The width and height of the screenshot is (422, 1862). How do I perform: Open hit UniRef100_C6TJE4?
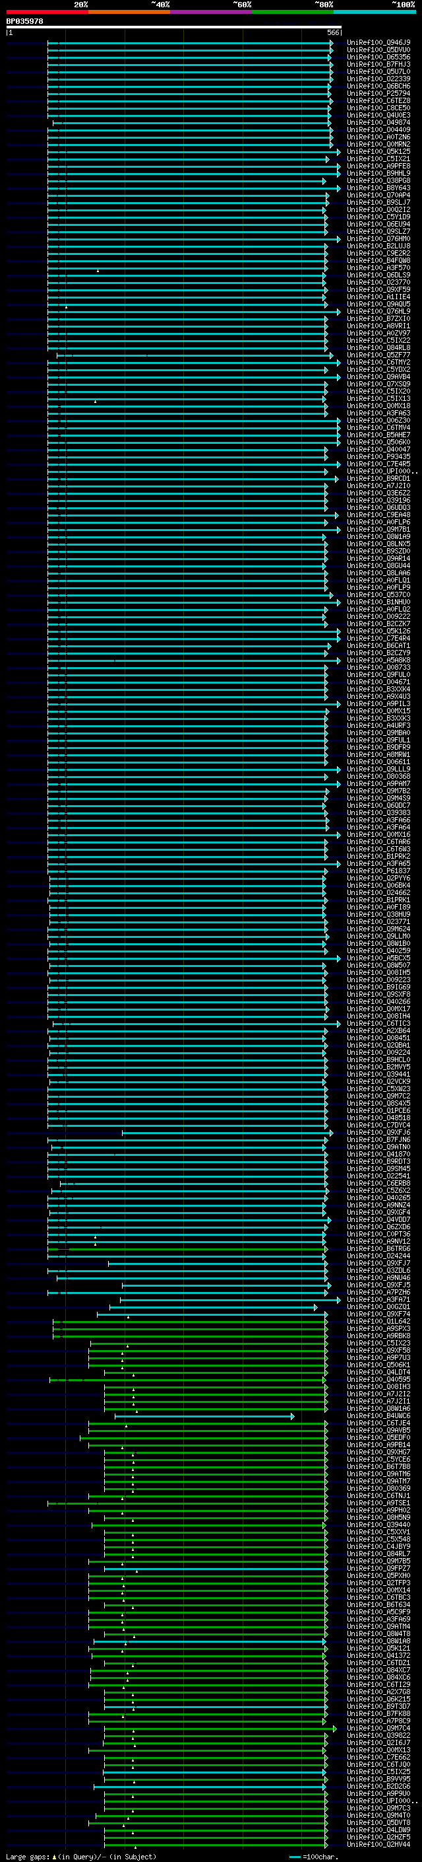(x=378, y=1423)
